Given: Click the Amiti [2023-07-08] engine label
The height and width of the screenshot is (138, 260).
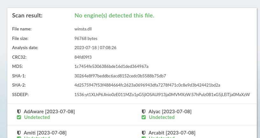Looking at the screenshot, I should (45, 133).
